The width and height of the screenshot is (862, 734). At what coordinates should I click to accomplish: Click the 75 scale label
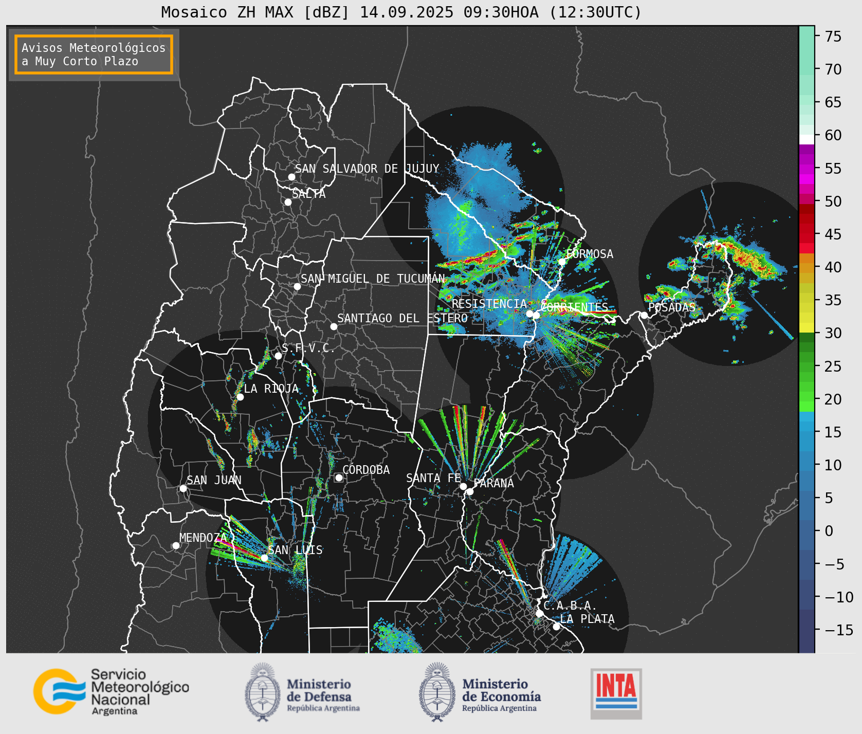point(833,36)
